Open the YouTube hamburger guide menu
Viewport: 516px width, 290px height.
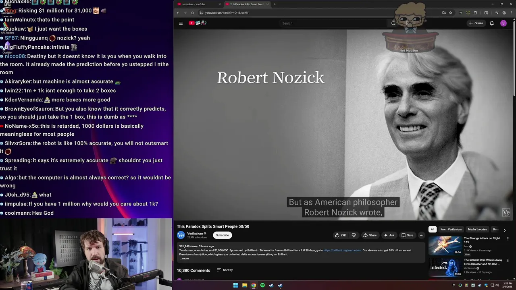pyautogui.click(x=181, y=23)
